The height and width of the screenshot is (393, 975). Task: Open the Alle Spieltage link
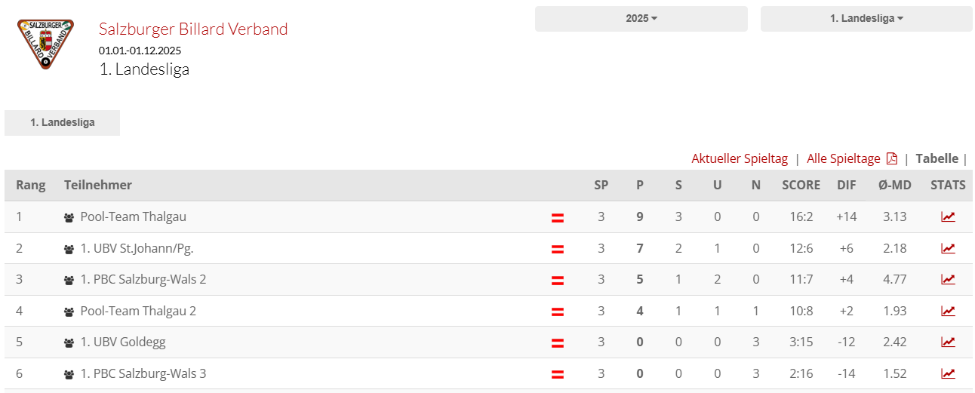(844, 158)
